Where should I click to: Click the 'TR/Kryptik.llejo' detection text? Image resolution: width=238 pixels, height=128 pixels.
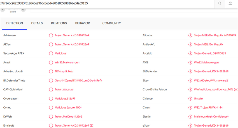(x=64, y=71)
